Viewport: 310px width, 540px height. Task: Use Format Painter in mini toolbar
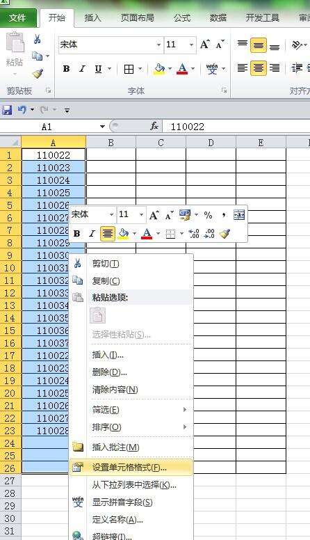(x=225, y=234)
